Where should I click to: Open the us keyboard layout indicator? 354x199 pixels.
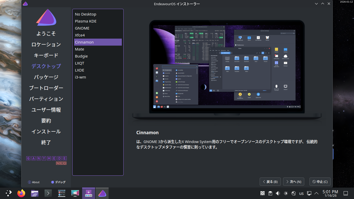(301, 193)
